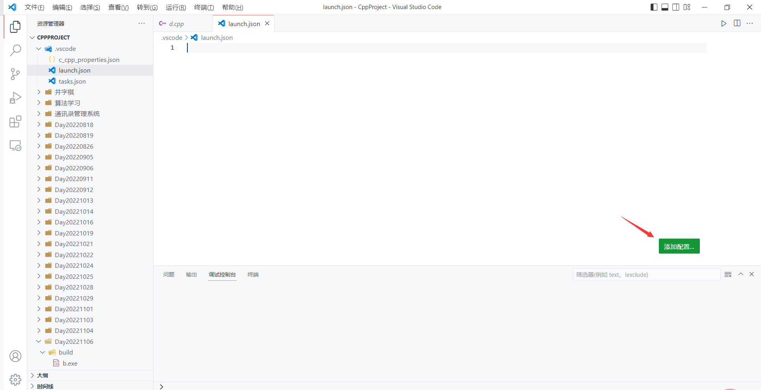Open the Manage gear icon
Image resolution: width=761 pixels, height=390 pixels.
click(15, 380)
